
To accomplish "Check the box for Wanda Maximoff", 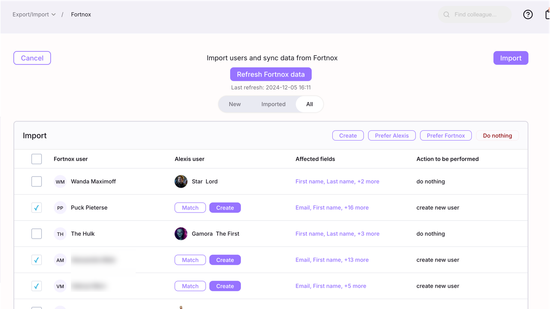I will click(36, 182).
